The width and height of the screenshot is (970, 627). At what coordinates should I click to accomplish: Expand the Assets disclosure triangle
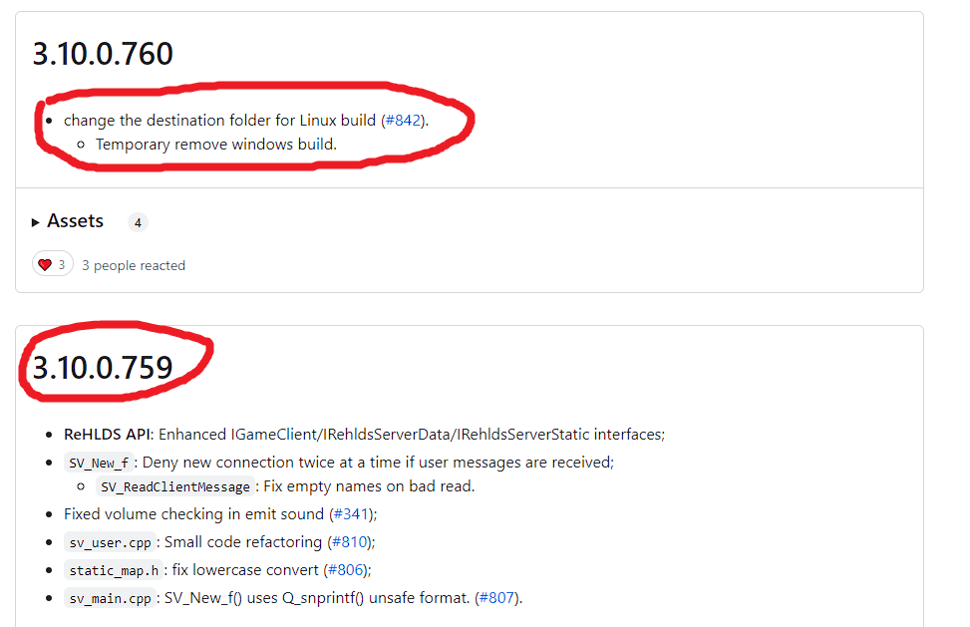pos(35,222)
